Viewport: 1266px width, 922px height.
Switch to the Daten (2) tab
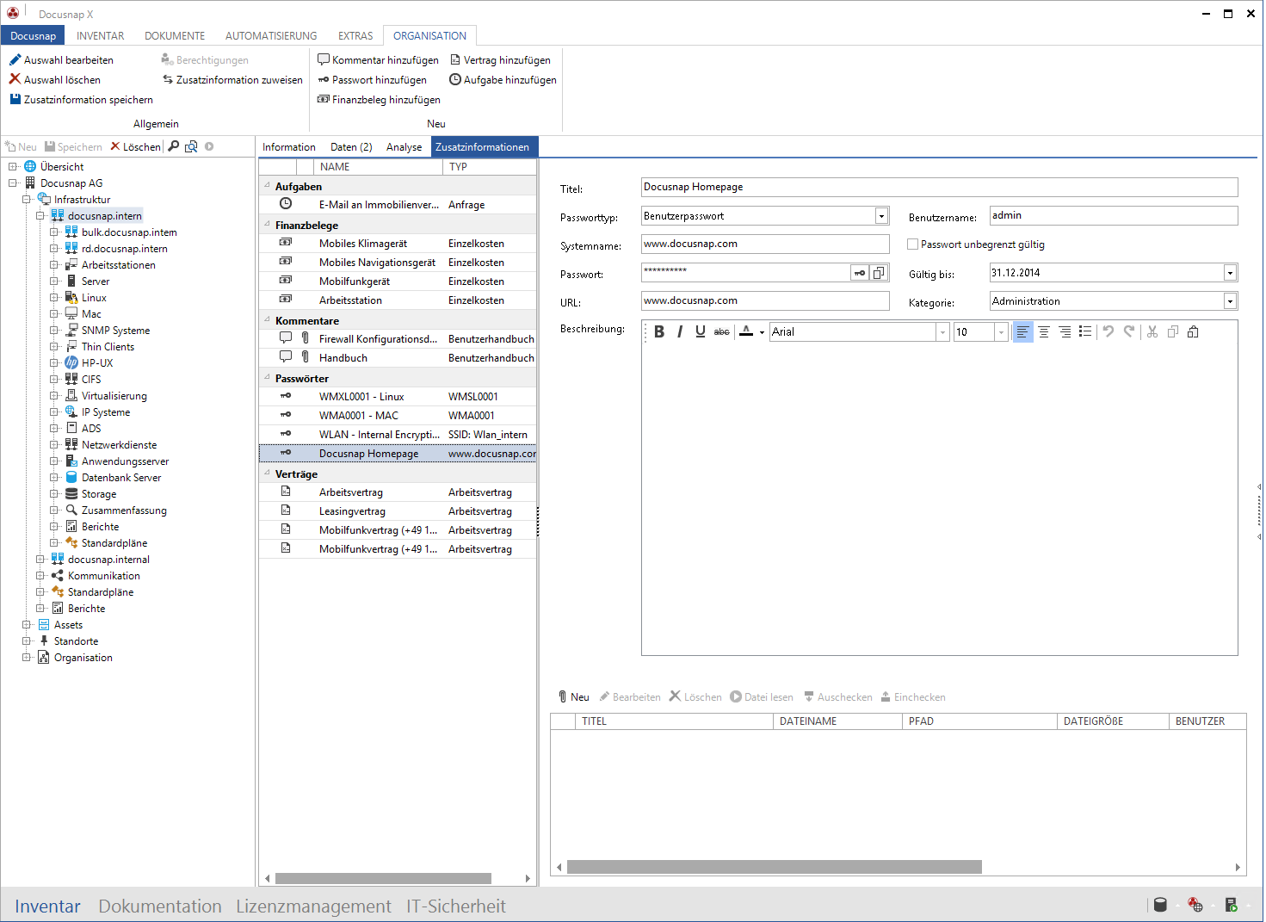[x=351, y=147]
